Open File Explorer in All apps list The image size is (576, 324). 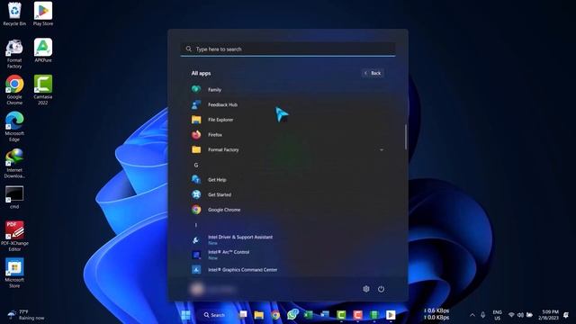coord(287,120)
